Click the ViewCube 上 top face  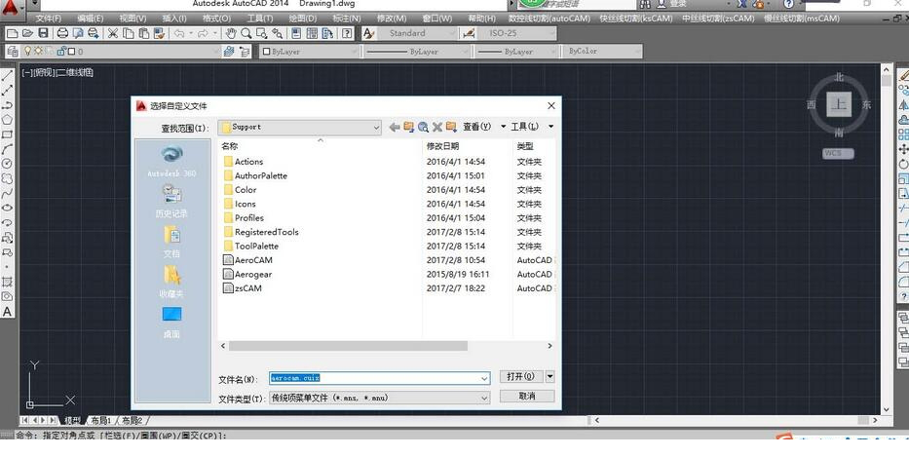(839, 105)
